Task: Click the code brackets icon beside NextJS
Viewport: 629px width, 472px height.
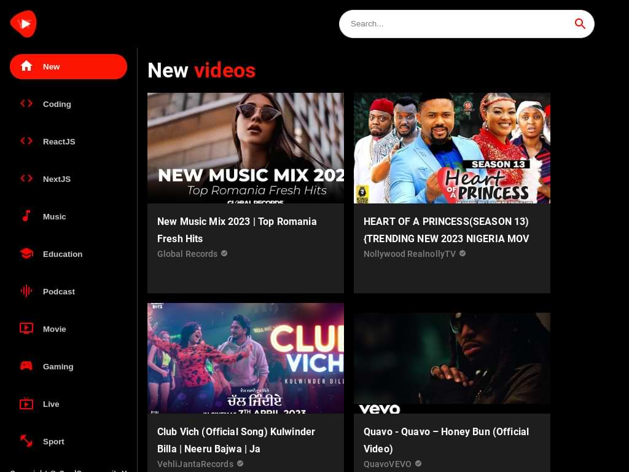Action: [x=26, y=178]
